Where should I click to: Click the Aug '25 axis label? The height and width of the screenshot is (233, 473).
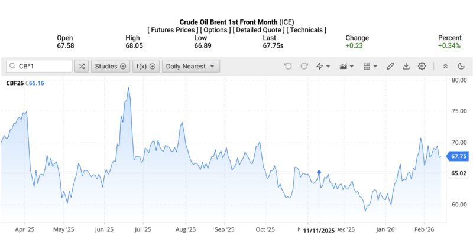click(185, 229)
